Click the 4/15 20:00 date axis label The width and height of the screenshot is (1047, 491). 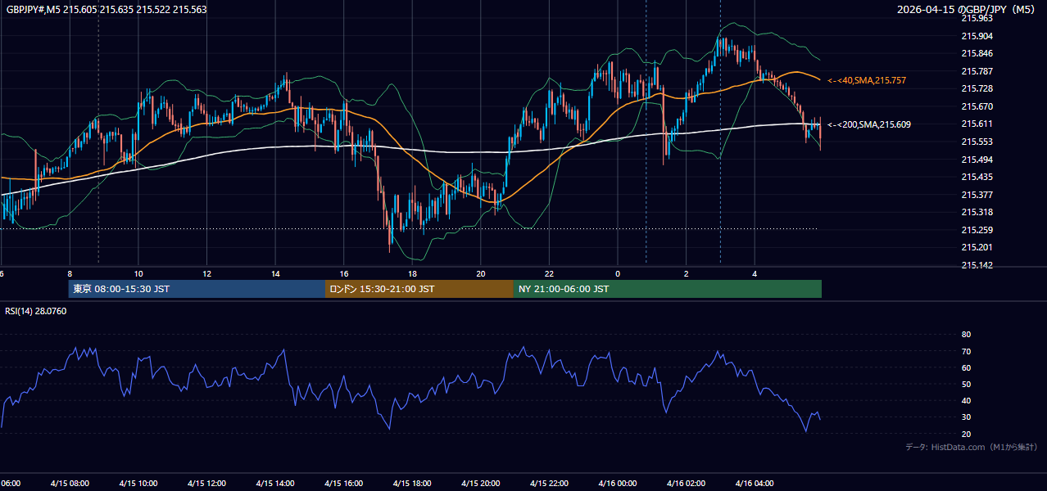click(x=481, y=484)
